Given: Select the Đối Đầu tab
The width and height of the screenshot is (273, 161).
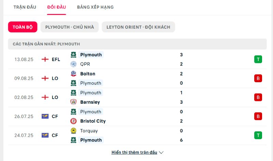Looking at the screenshot, I should 57,7.
